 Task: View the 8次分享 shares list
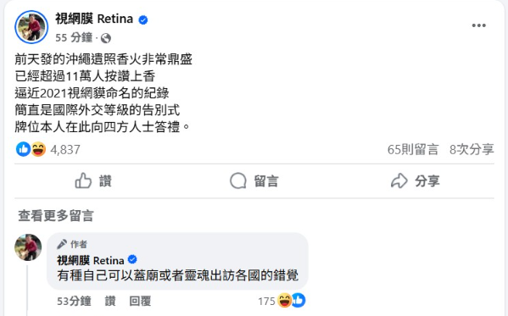coord(472,150)
